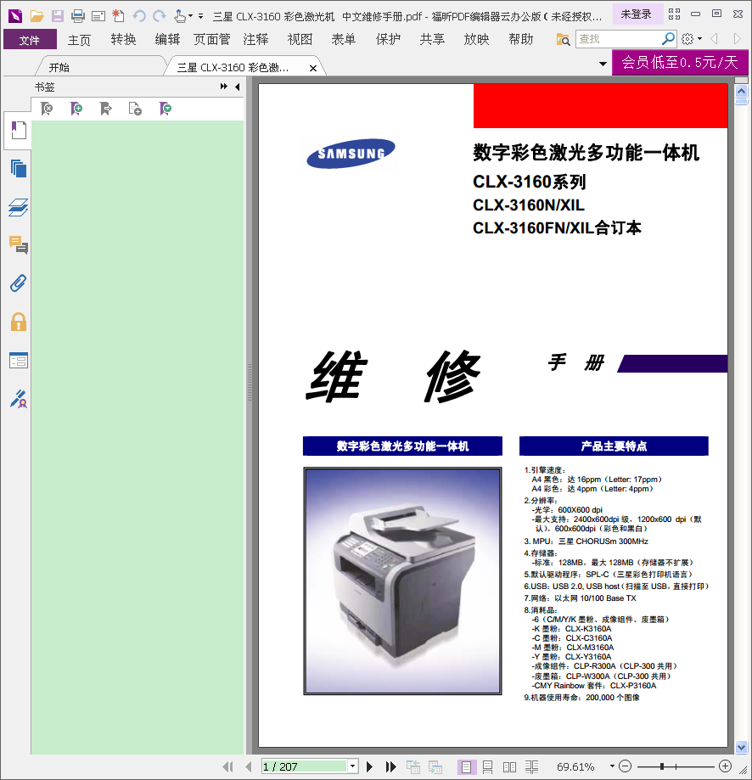Viewport: 752px width, 780px height.
Task: Collapse the bookmarks panel with left arrow
Action: click(x=238, y=87)
